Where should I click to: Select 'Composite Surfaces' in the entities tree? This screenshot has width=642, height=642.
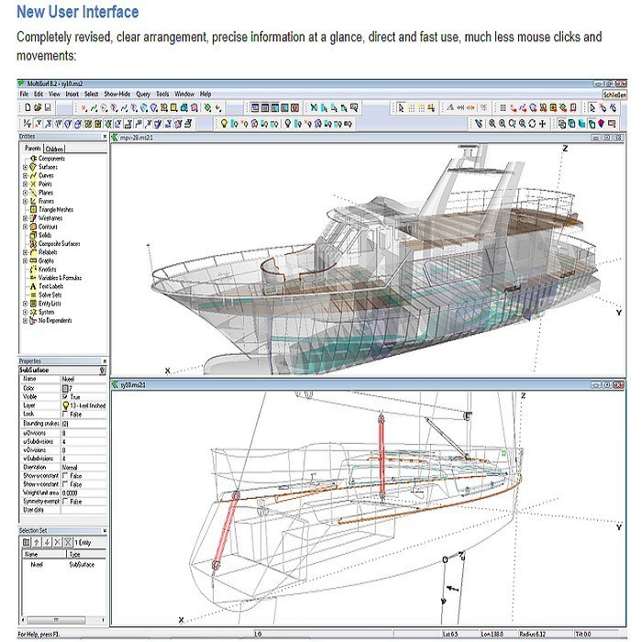(60, 244)
